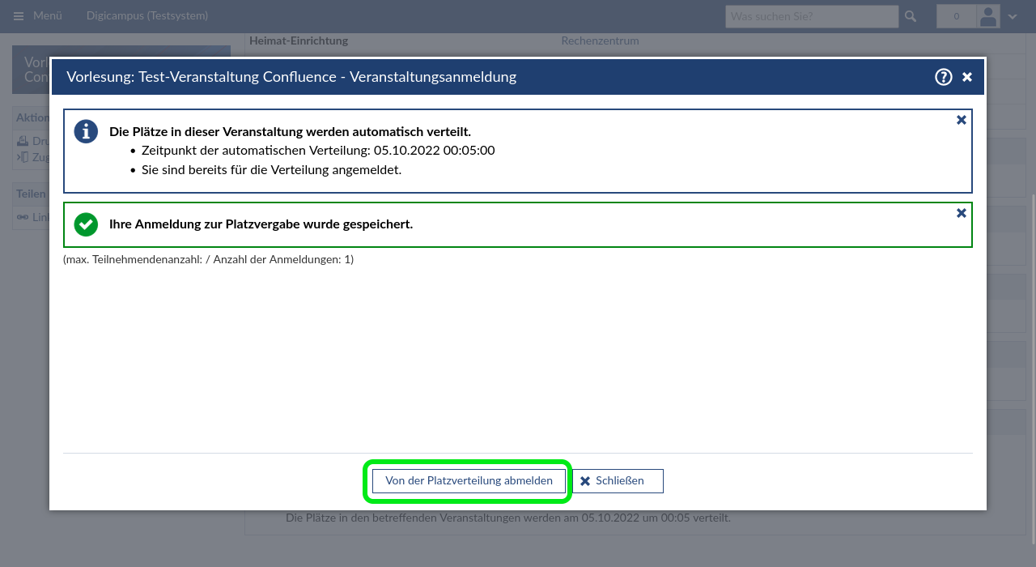The width and height of the screenshot is (1036, 567).
Task: Click the user avatar icon
Action: [x=987, y=16]
